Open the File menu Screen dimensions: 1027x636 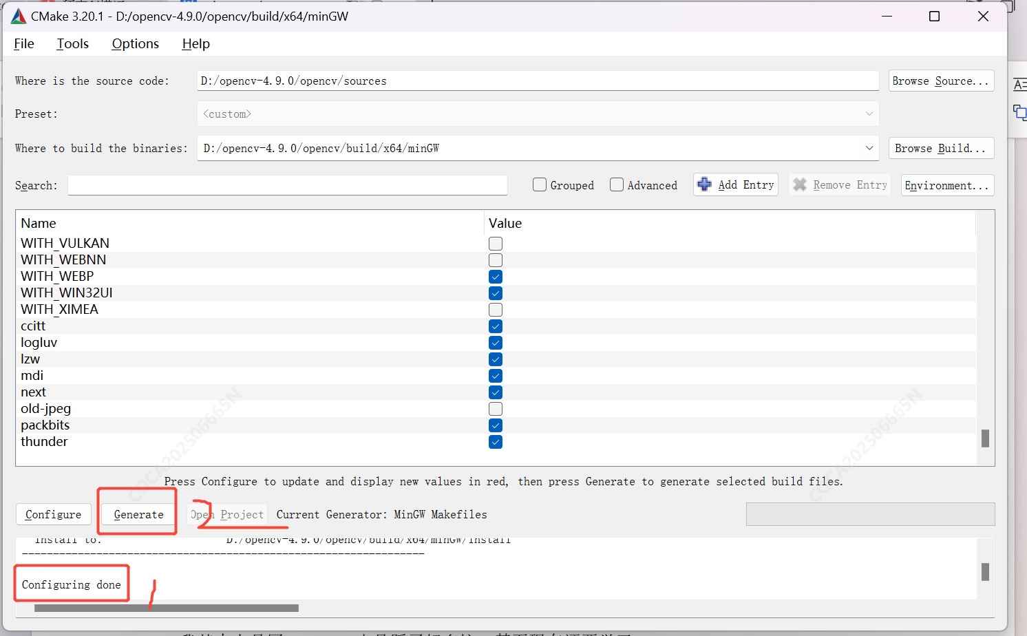point(24,43)
